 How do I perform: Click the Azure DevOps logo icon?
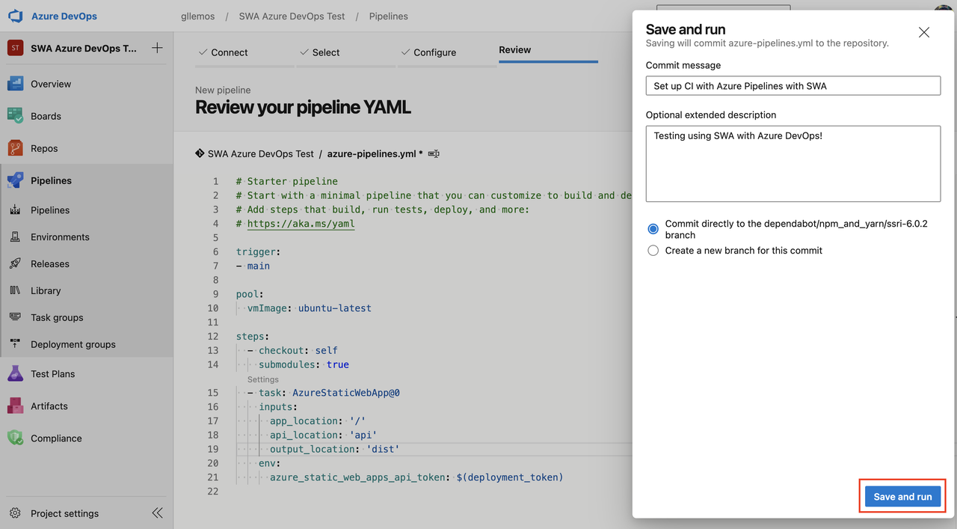point(16,16)
